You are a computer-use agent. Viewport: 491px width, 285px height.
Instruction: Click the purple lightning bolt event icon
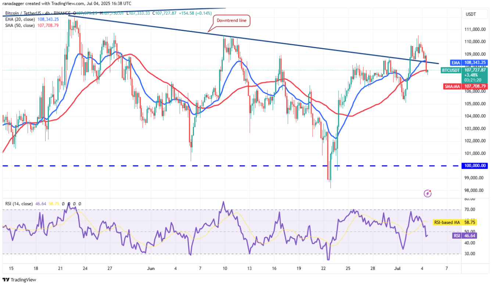pos(427,193)
